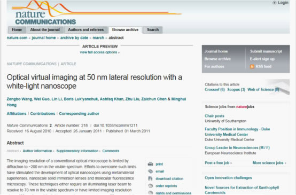Click the Login icon at top right
The image size is (296, 195).
(x=275, y=3)
